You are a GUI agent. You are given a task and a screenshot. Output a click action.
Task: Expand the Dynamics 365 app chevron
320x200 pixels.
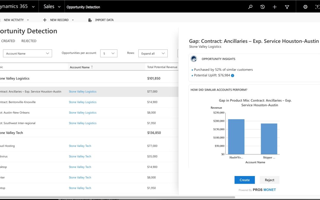(33, 7)
